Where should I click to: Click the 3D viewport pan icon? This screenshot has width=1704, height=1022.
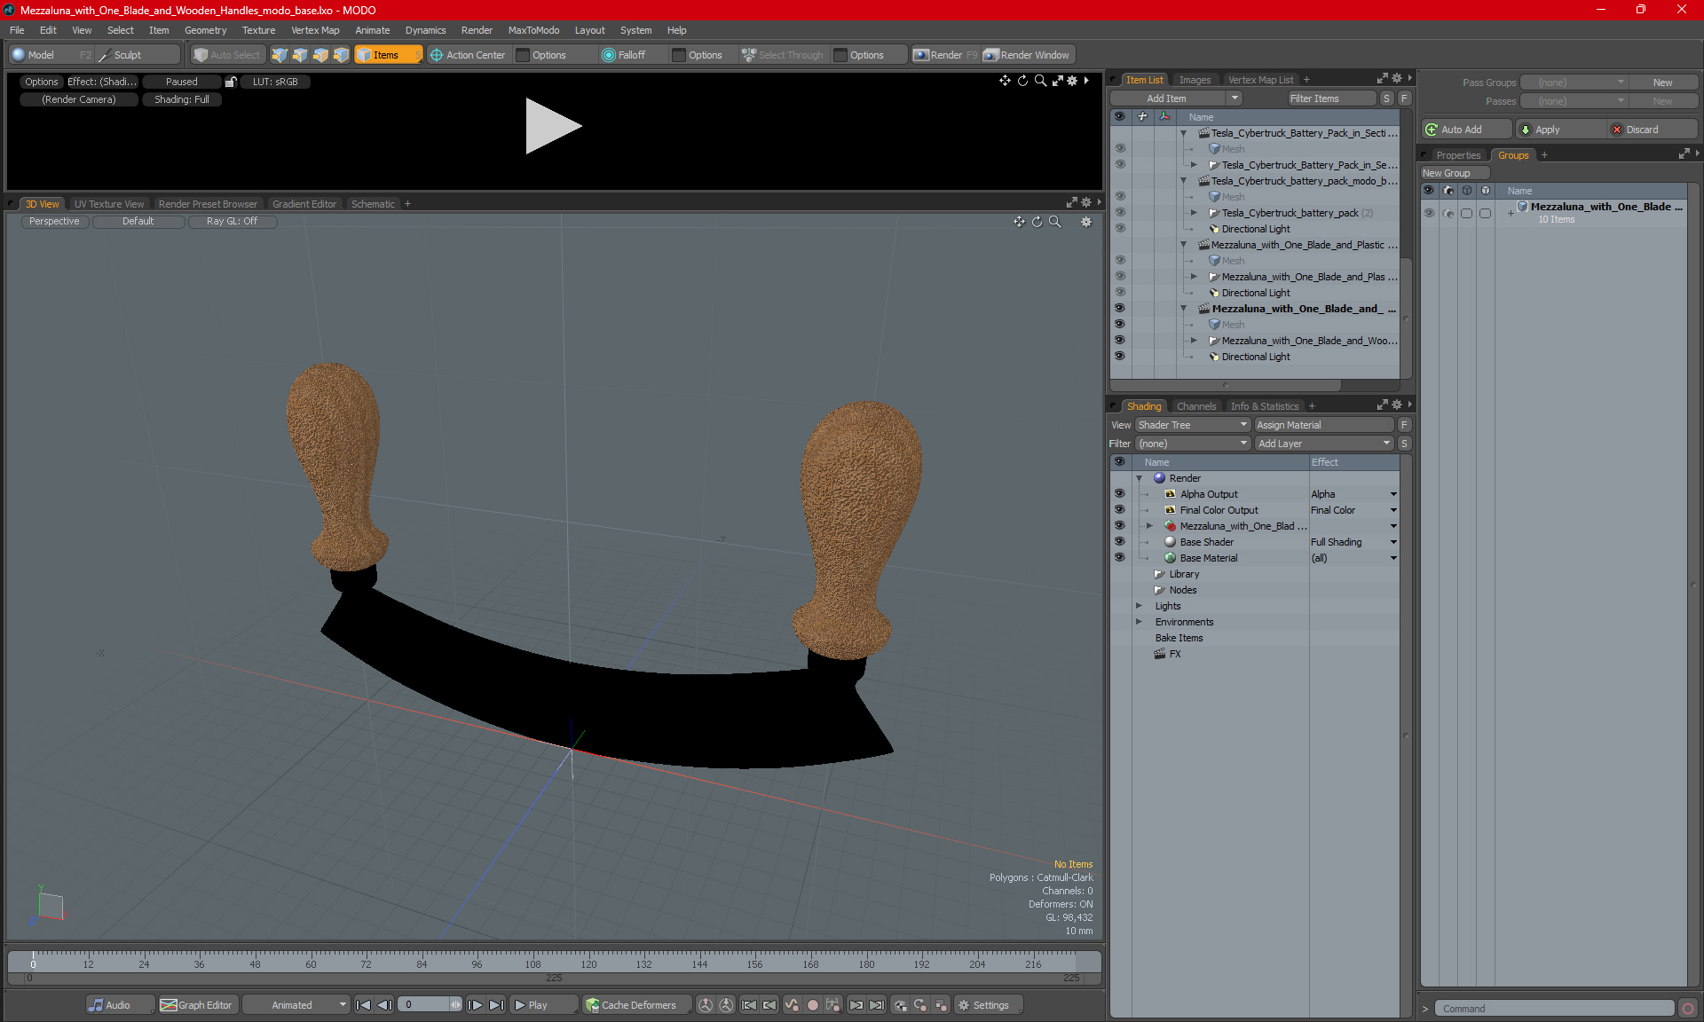[x=1019, y=222]
